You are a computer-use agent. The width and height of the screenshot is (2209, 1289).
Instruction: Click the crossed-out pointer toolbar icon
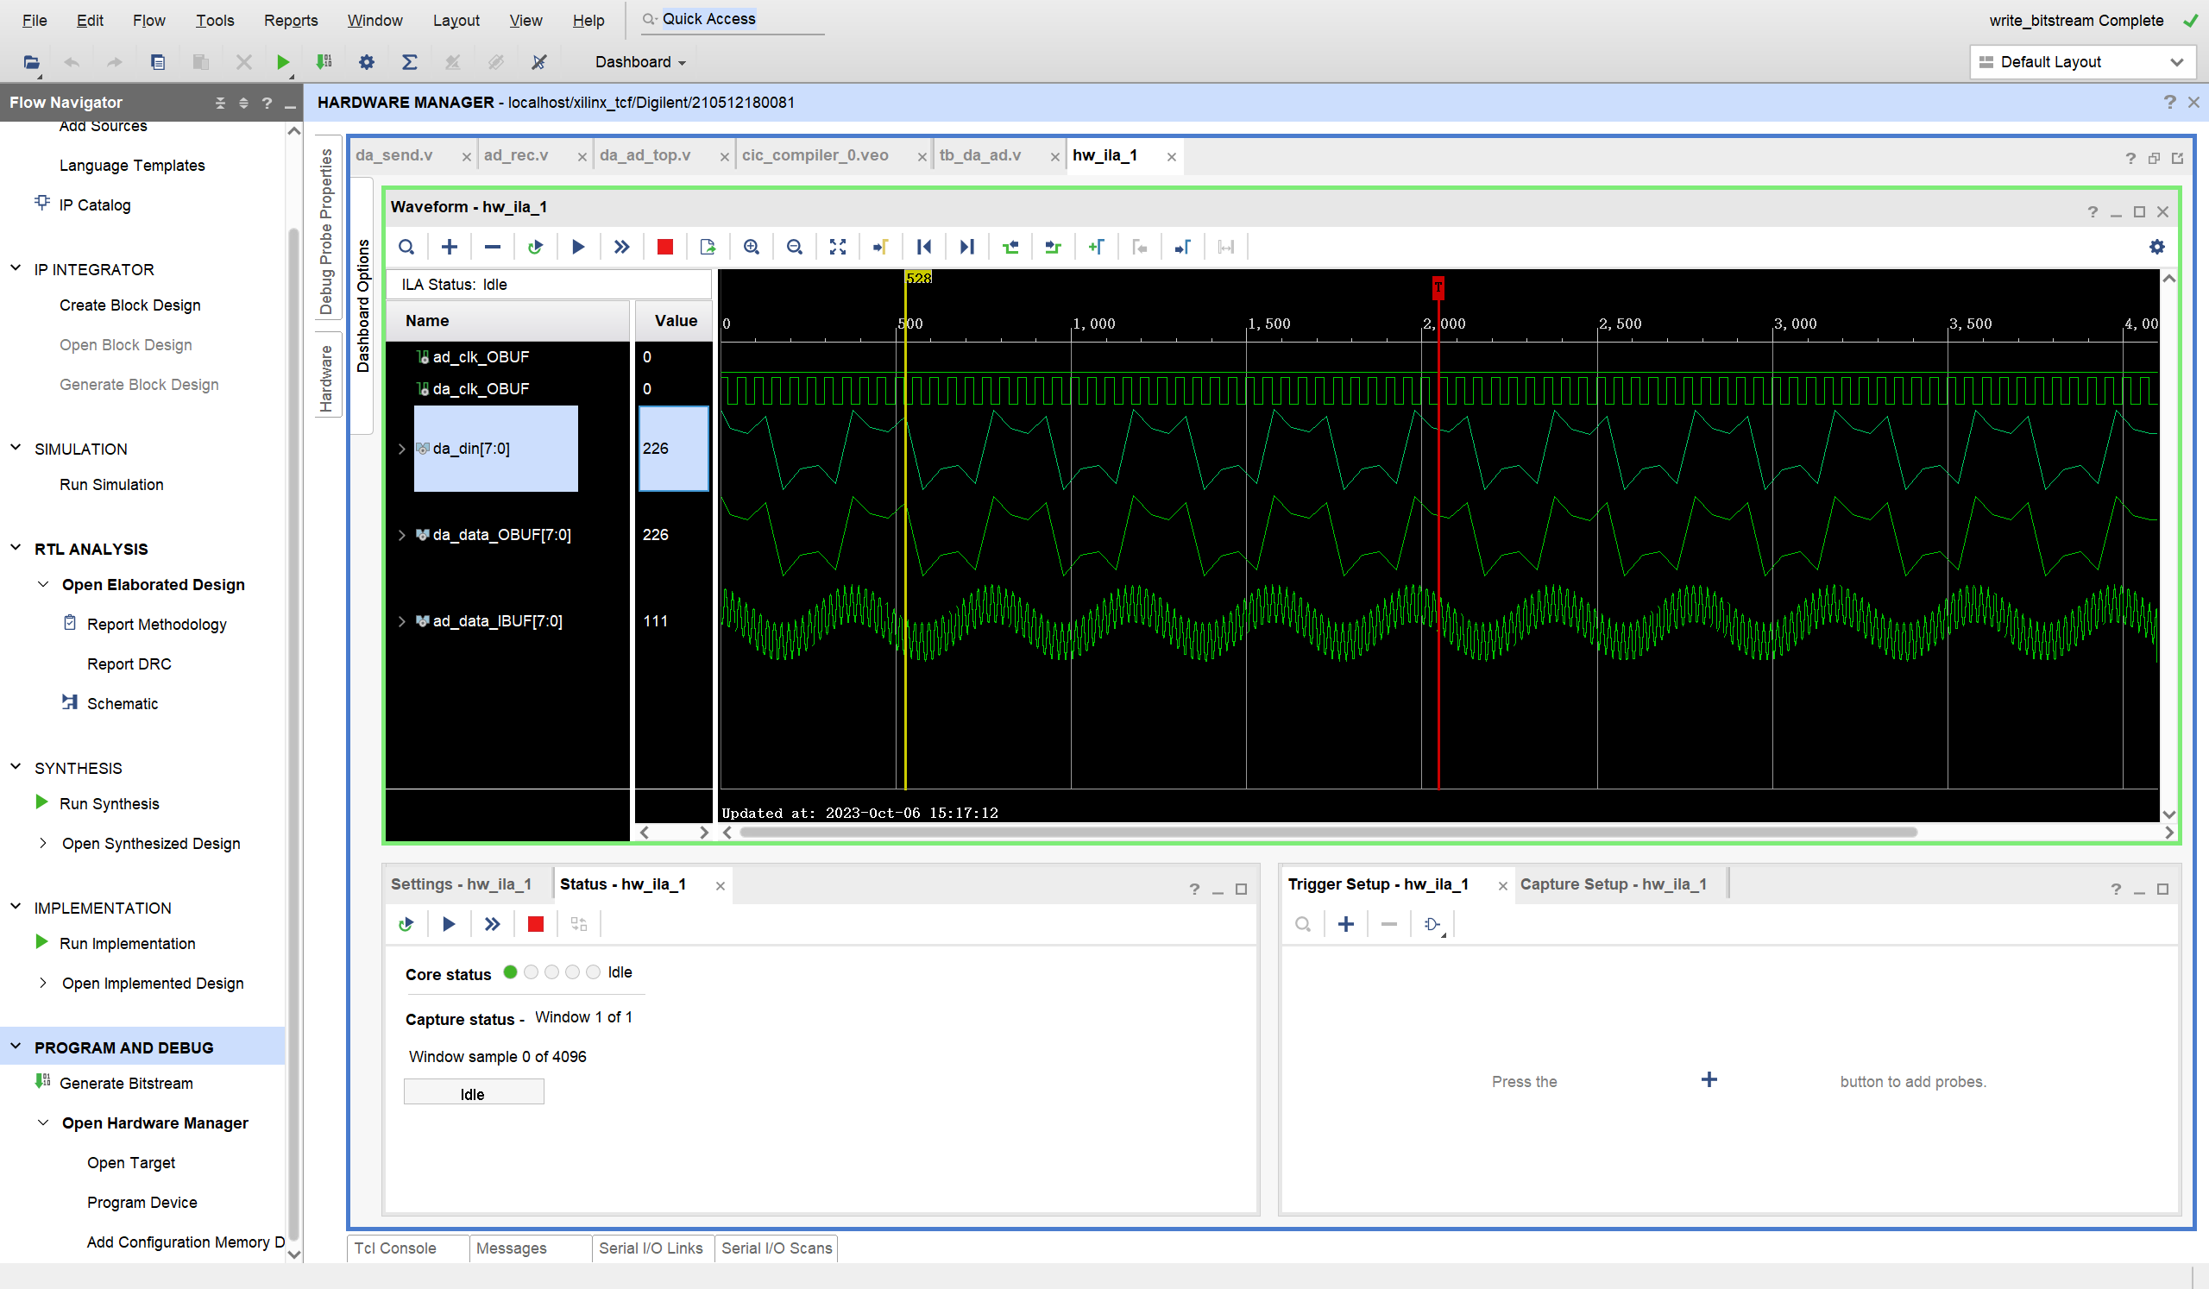tap(539, 62)
